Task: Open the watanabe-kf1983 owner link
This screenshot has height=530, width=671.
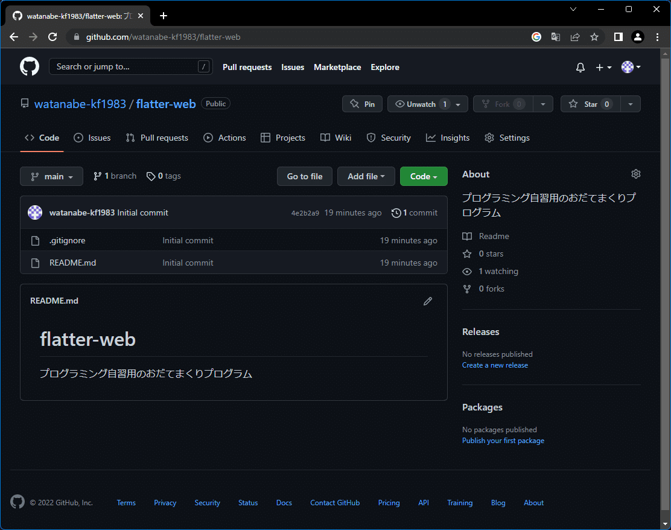Action: [x=80, y=104]
